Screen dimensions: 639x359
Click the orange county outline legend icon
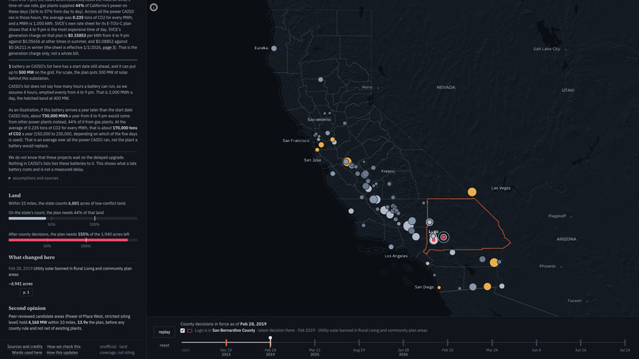click(189, 330)
